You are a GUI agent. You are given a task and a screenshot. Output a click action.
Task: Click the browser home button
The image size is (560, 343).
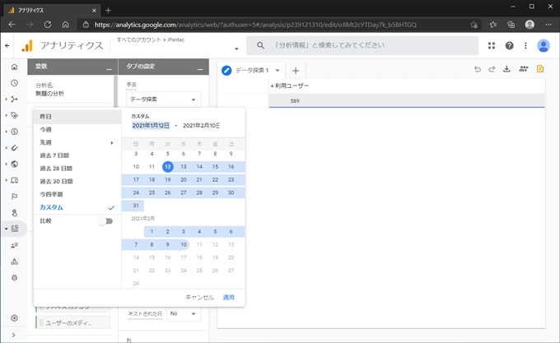[65, 25]
